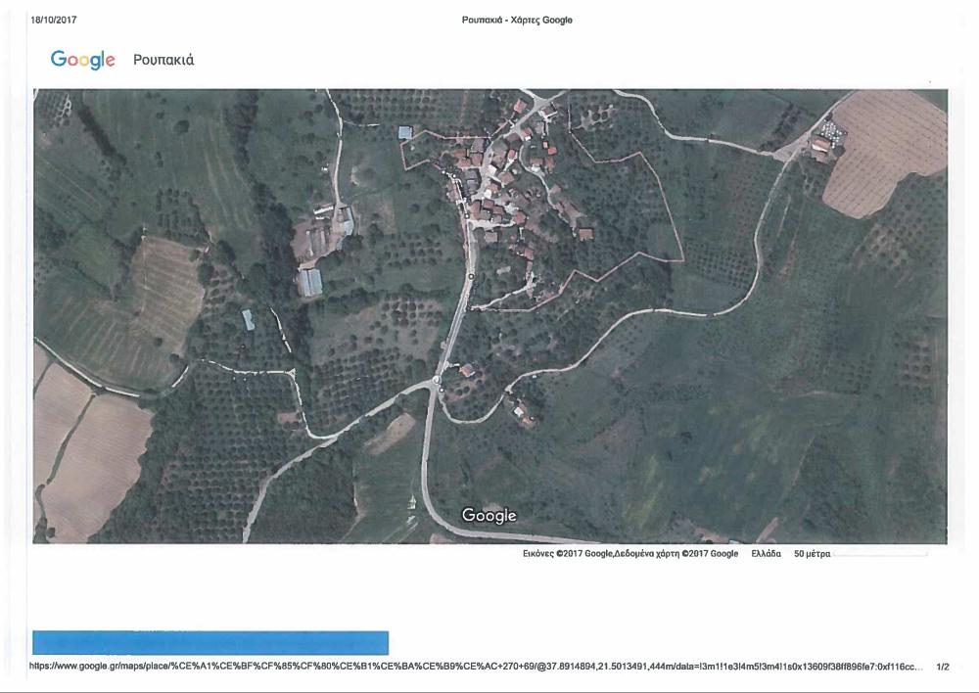Click the Ελλάδα country label below the map
979x693 pixels.
[x=766, y=554]
